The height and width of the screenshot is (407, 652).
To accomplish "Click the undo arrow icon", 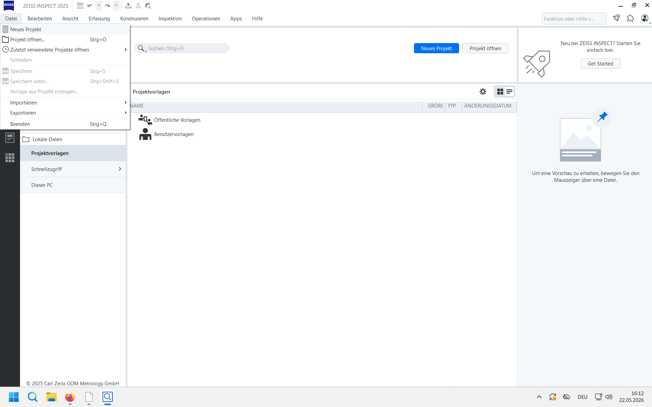I will click(x=90, y=6).
